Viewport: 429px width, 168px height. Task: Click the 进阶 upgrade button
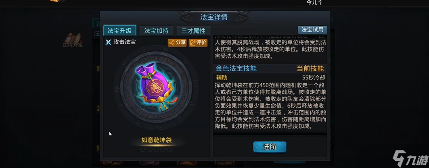270,147
